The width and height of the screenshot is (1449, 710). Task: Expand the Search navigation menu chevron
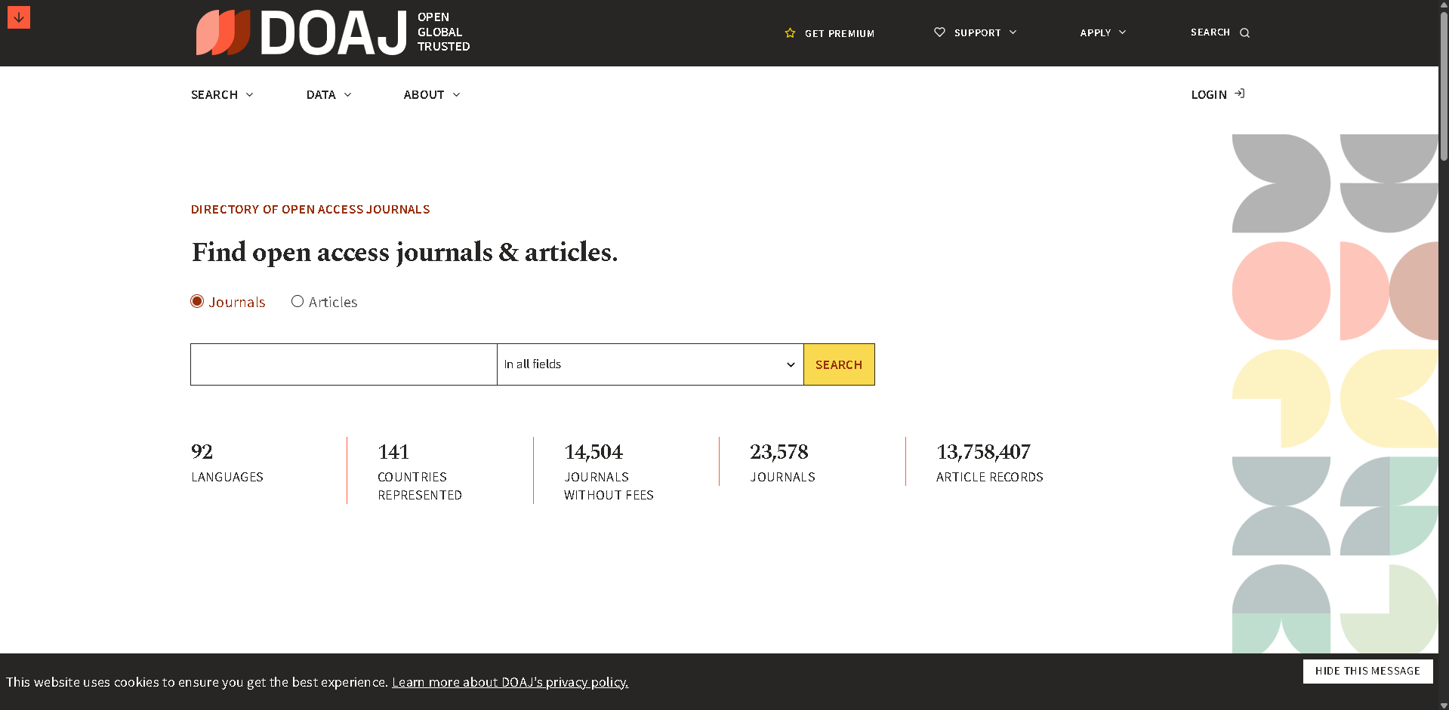pyautogui.click(x=250, y=94)
